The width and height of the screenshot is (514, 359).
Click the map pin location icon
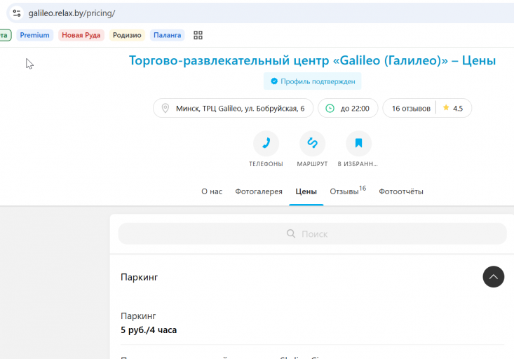(x=165, y=108)
